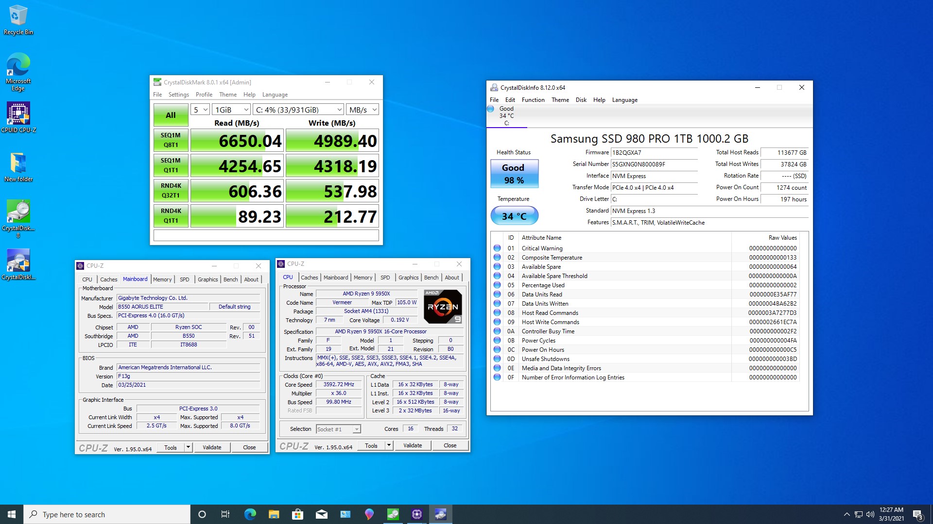Show hidden tray icons chevron
Image resolution: width=933 pixels, height=524 pixels.
[847, 514]
